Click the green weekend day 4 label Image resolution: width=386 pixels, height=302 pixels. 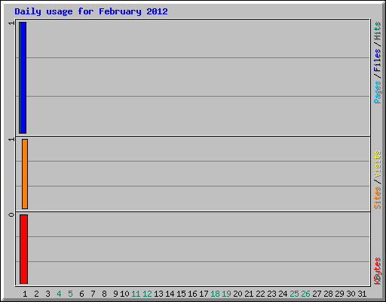point(59,294)
